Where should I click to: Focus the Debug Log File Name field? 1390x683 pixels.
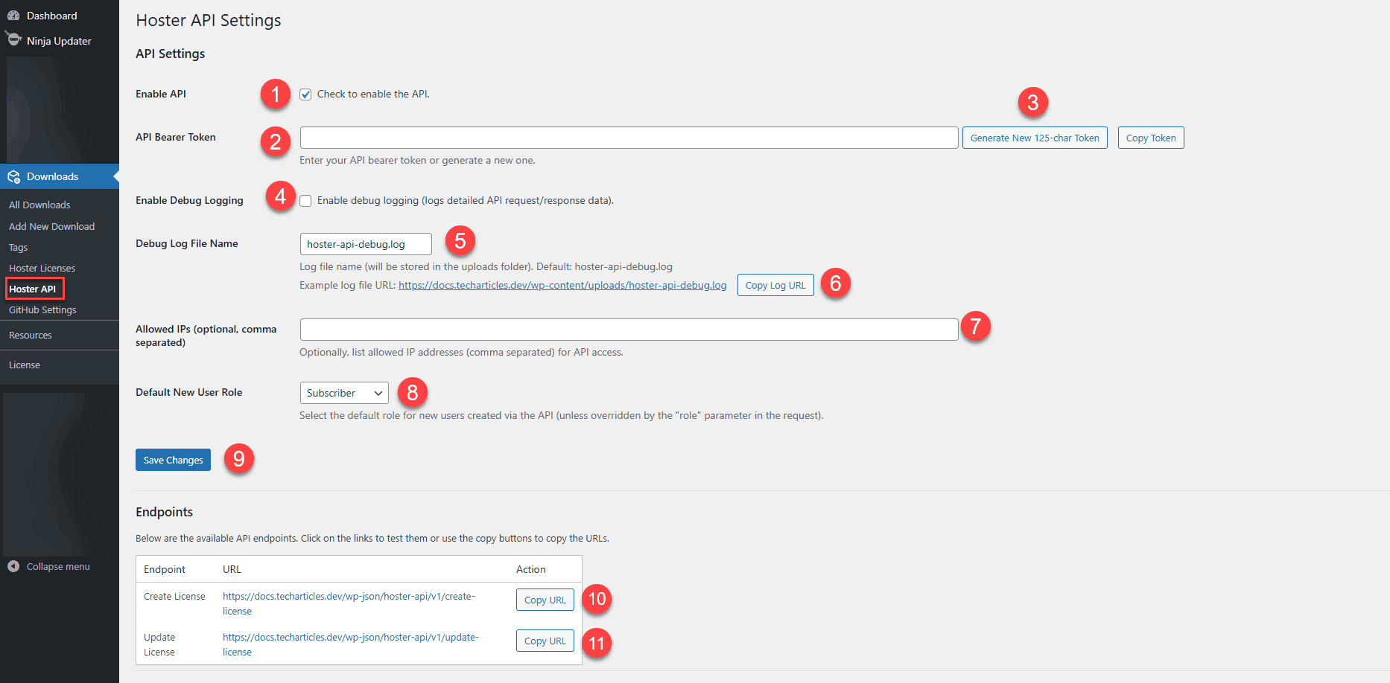click(366, 244)
